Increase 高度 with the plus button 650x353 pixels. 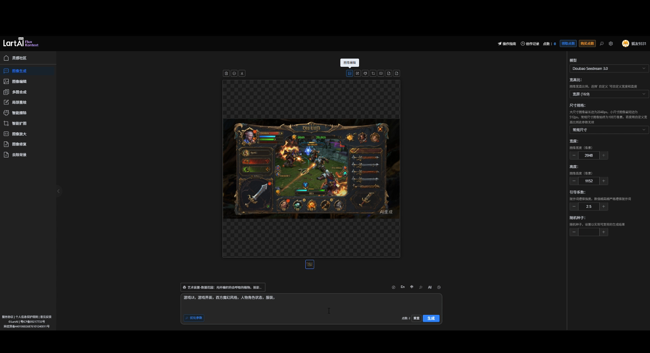click(604, 181)
